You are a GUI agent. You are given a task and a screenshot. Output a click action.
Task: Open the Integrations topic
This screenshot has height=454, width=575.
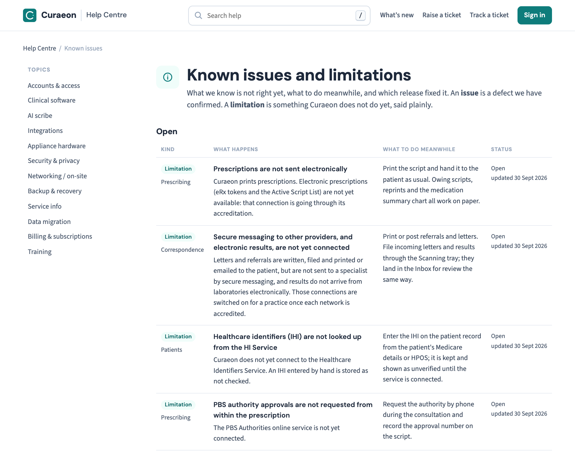pyautogui.click(x=45, y=131)
